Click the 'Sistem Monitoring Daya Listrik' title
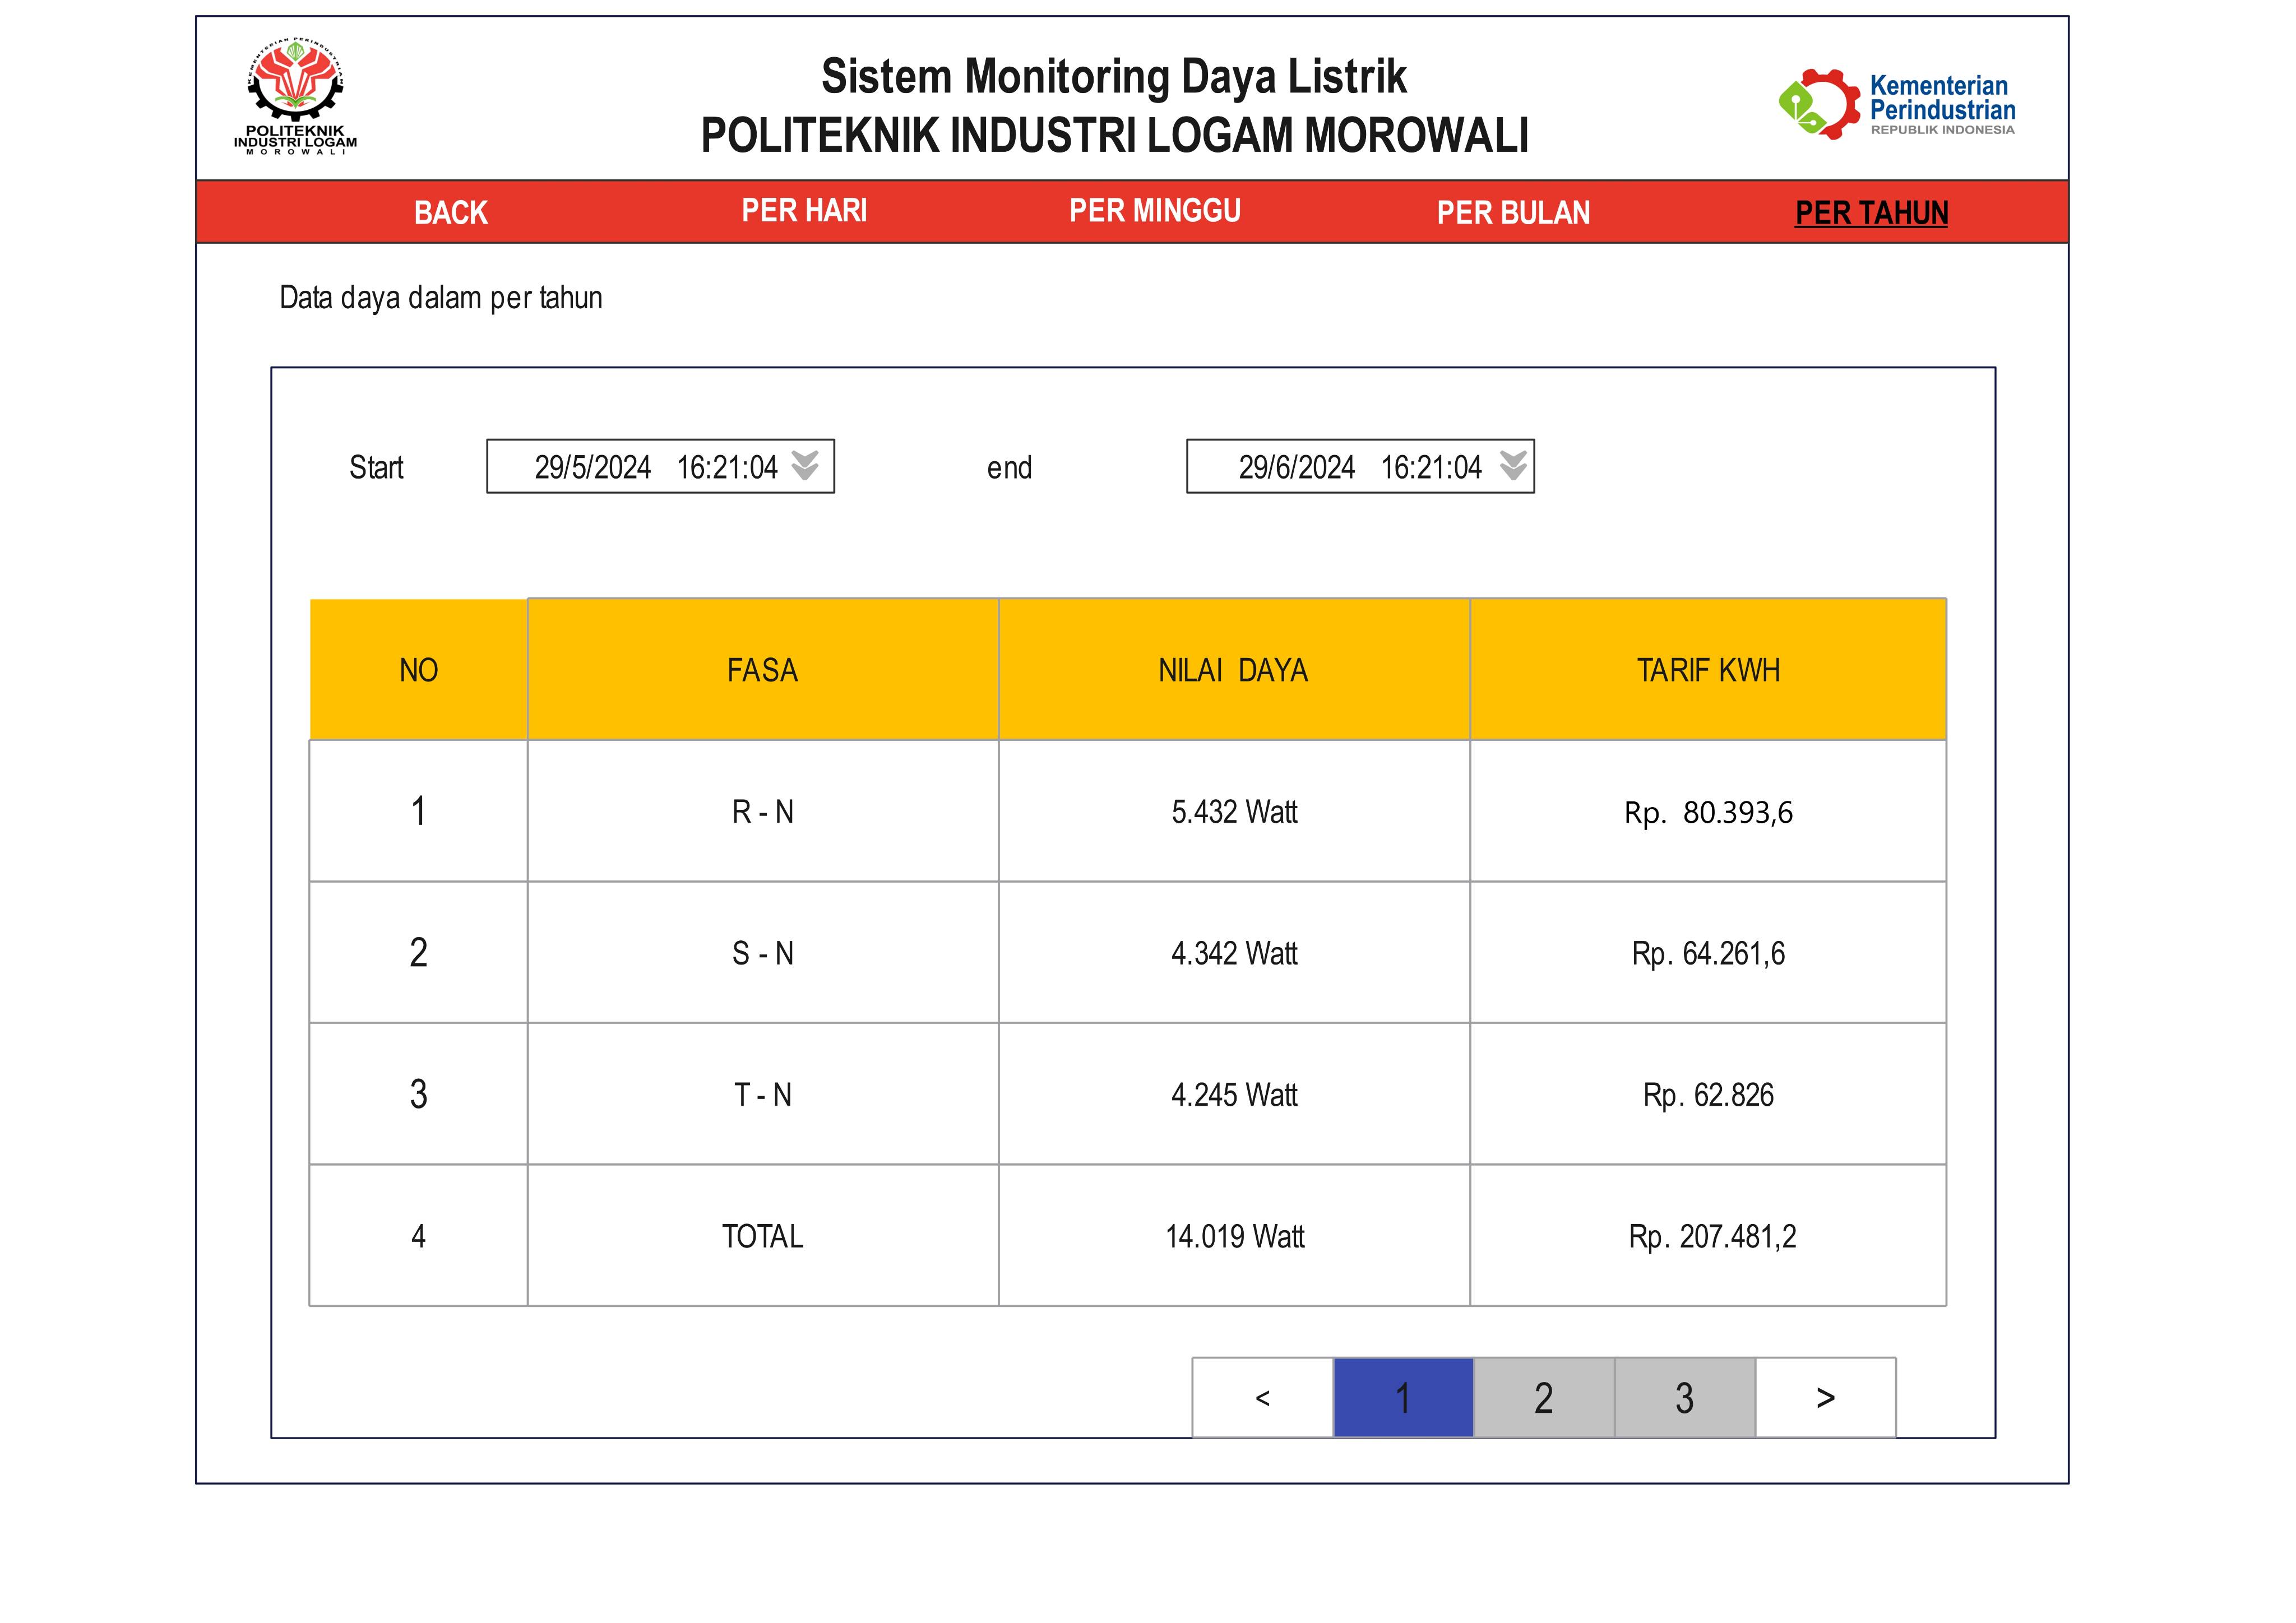The image size is (2296, 1623). click(1114, 77)
